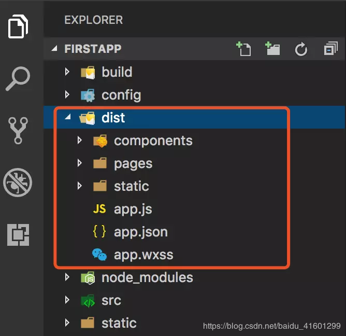Select the build folder name
Viewport: 346px width, 336px height.
pyautogui.click(x=117, y=72)
